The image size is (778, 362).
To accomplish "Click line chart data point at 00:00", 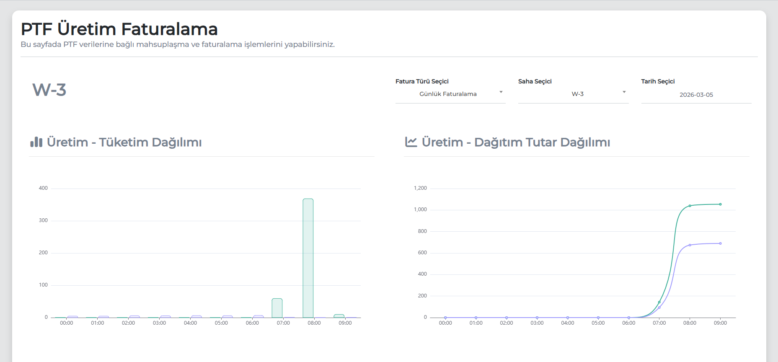I will click(445, 318).
